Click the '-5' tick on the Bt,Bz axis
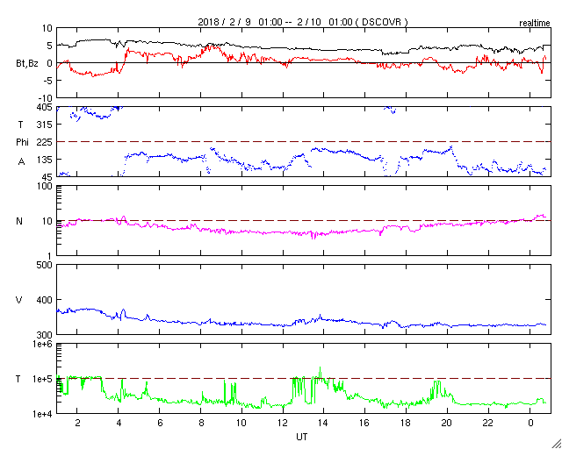Image resolution: width=562 pixels, height=449 pixels. click(x=47, y=81)
